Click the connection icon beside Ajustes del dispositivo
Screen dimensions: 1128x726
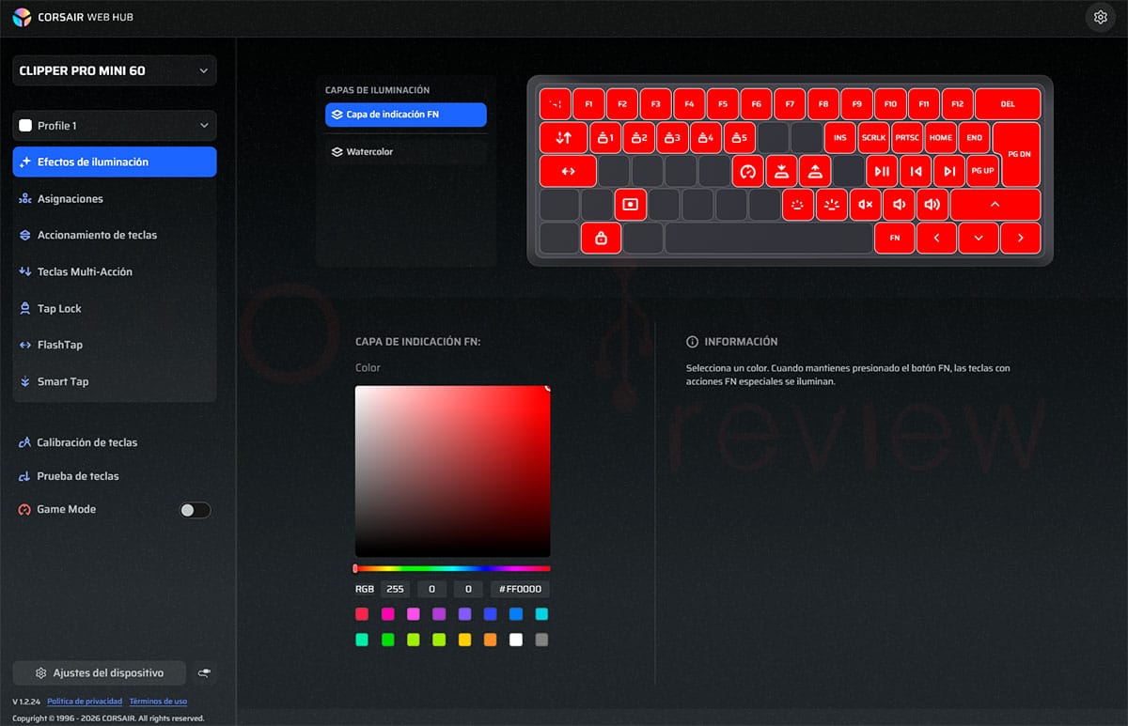[204, 673]
